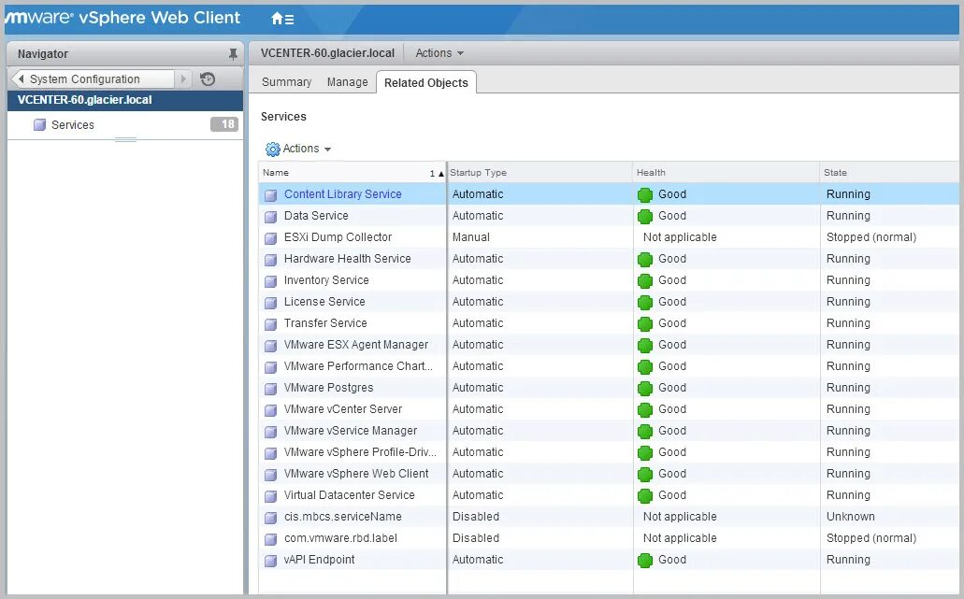Click the ESXi Dump Collector icon
The image size is (964, 599).
click(x=270, y=238)
